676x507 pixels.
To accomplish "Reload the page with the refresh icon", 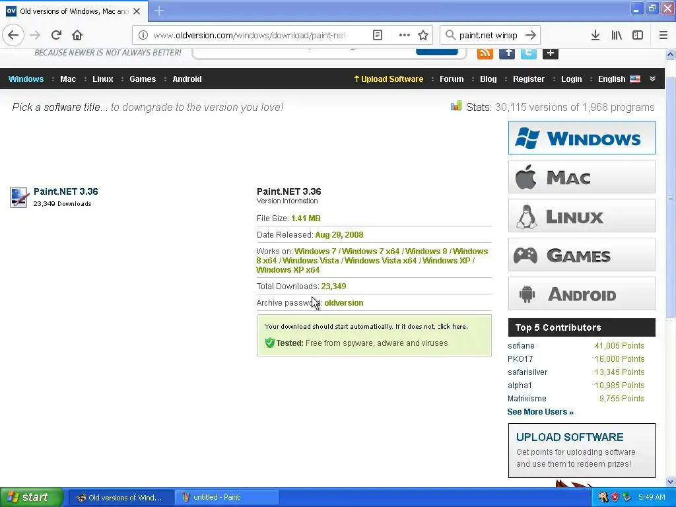I will click(x=56, y=35).
